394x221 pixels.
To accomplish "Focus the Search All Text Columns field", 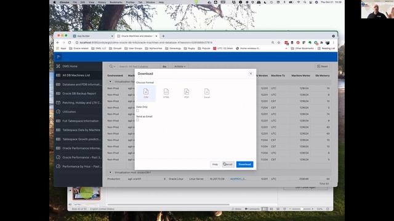I will point(139,66).
